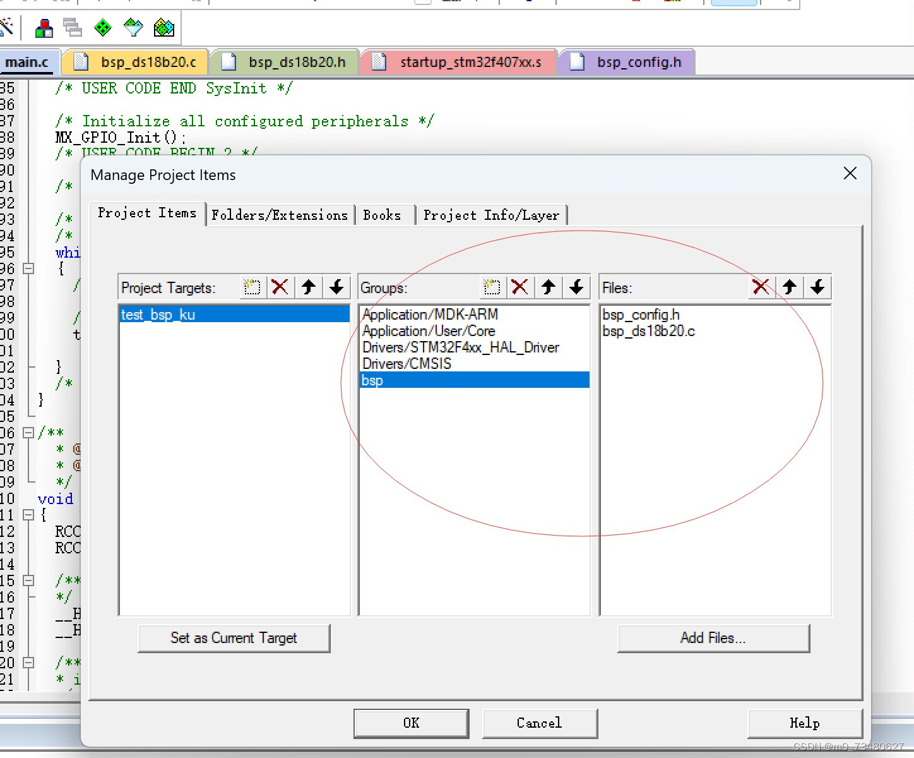Move selected group down

coord(576,287)
